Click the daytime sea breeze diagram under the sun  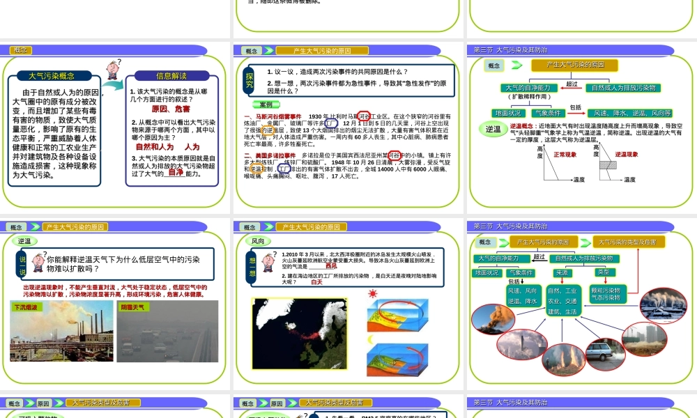[x=398, y=316]
